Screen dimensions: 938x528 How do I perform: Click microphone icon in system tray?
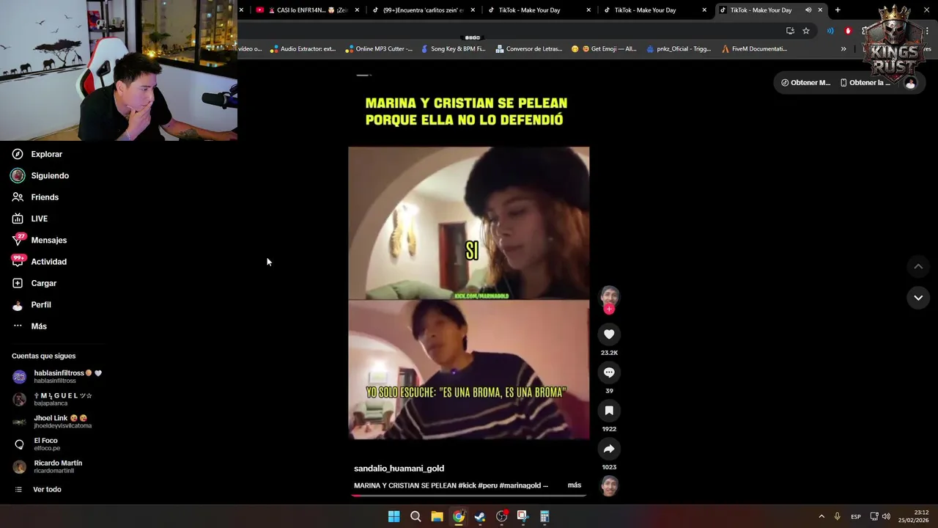tap(837, 516)
